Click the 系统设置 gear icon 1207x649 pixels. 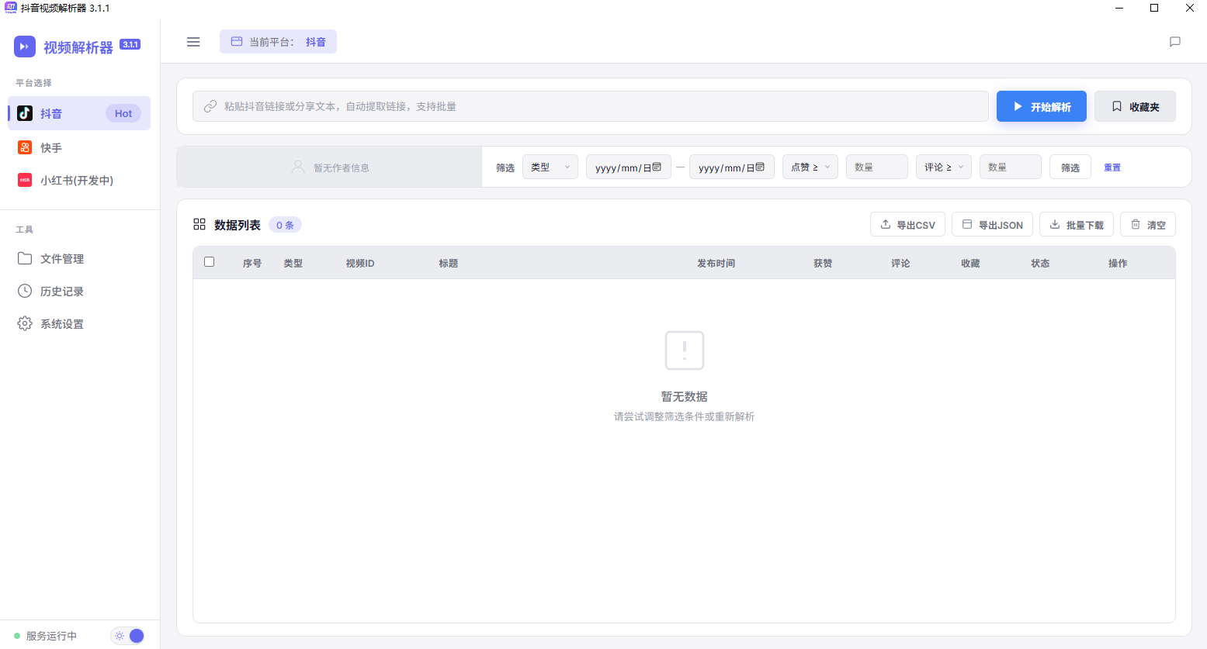click(x=25, y=323)
